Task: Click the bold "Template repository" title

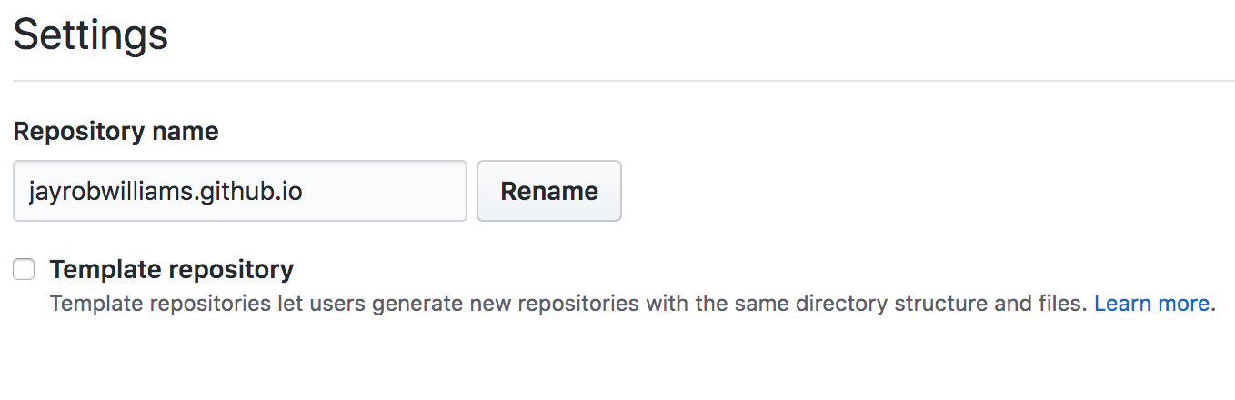Action: point(171,269)
